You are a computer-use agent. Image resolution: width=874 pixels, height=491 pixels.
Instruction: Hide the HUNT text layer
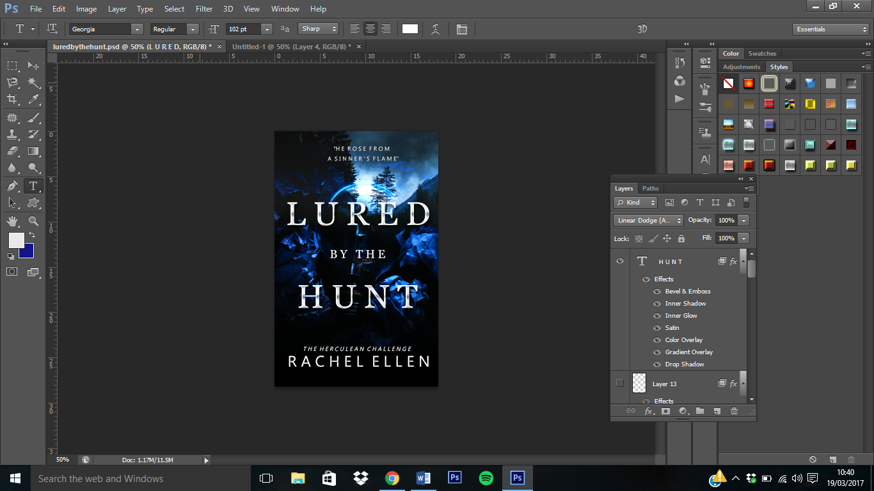pyautogui.click(x=619, y=261)
